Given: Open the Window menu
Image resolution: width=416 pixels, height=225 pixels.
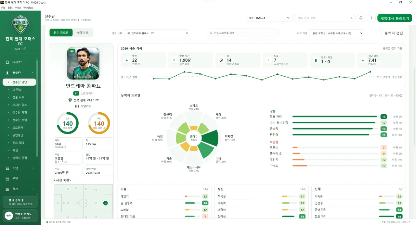Looking at the screenshot, I should 28,7.
